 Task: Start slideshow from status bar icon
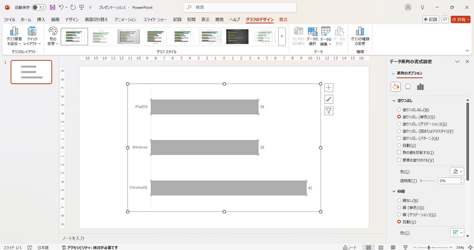(405, 248)
